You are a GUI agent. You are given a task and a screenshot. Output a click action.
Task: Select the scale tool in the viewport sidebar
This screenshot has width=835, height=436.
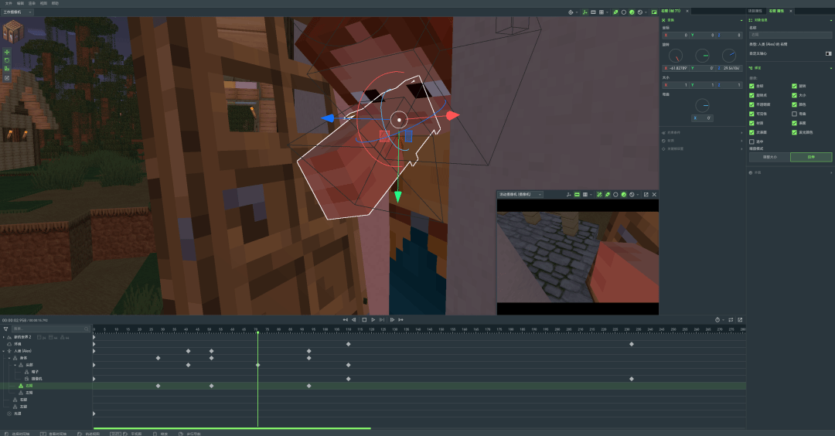click(x=7, y=69)
